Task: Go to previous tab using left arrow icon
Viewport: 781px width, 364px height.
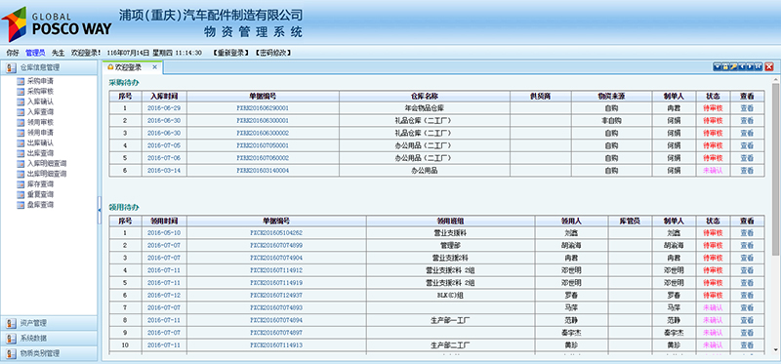Action: (742, 66)
